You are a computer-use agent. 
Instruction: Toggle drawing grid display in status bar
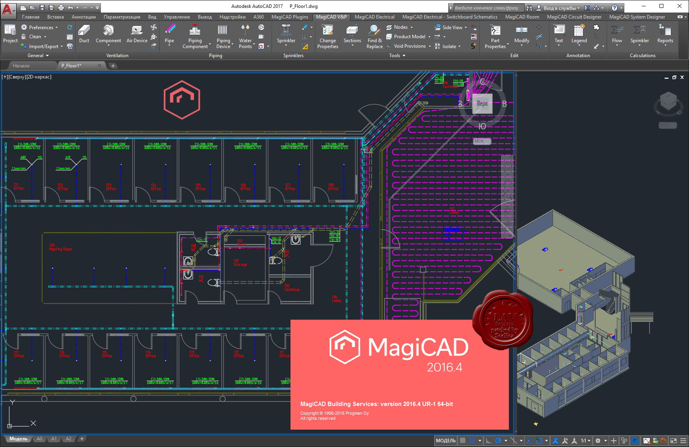coord(463,441)
